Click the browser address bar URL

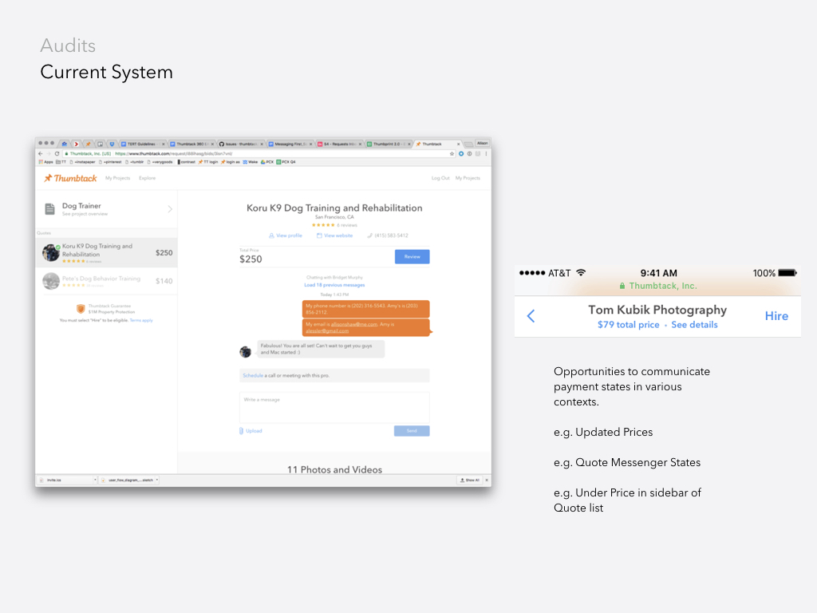click(173, 154)
